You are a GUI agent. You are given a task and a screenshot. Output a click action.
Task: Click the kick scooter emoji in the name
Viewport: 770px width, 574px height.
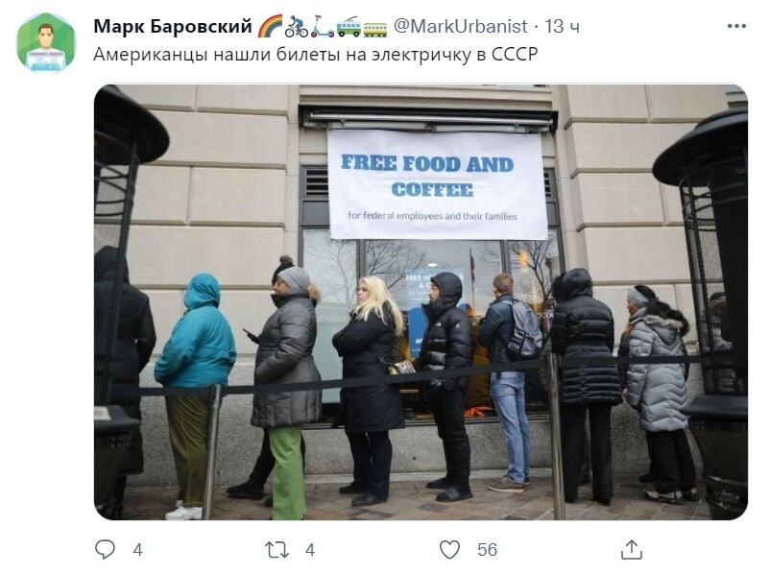tap(323, 26)
